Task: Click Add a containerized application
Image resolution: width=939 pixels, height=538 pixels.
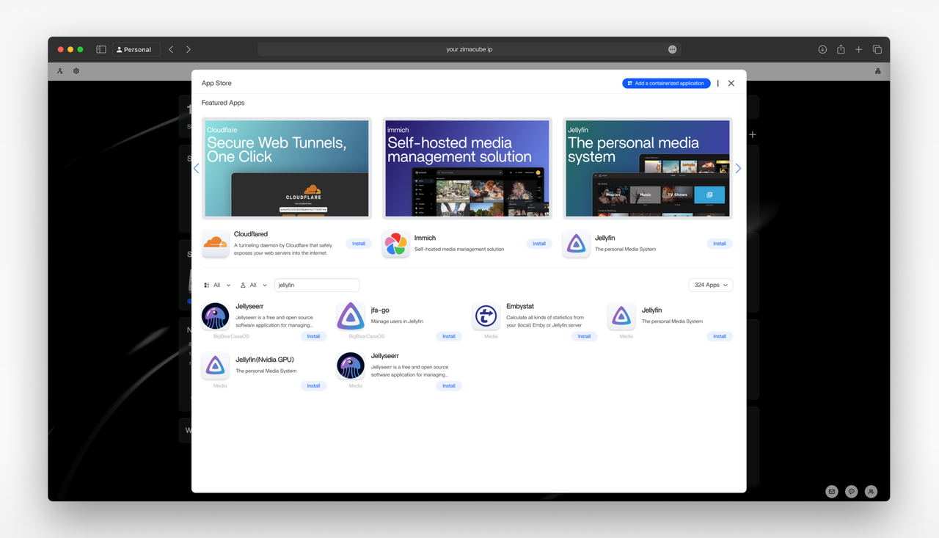Action: click(666, 83)
